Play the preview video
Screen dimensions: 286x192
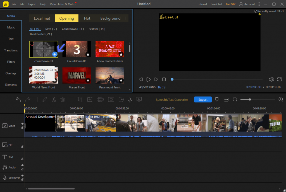149,79
